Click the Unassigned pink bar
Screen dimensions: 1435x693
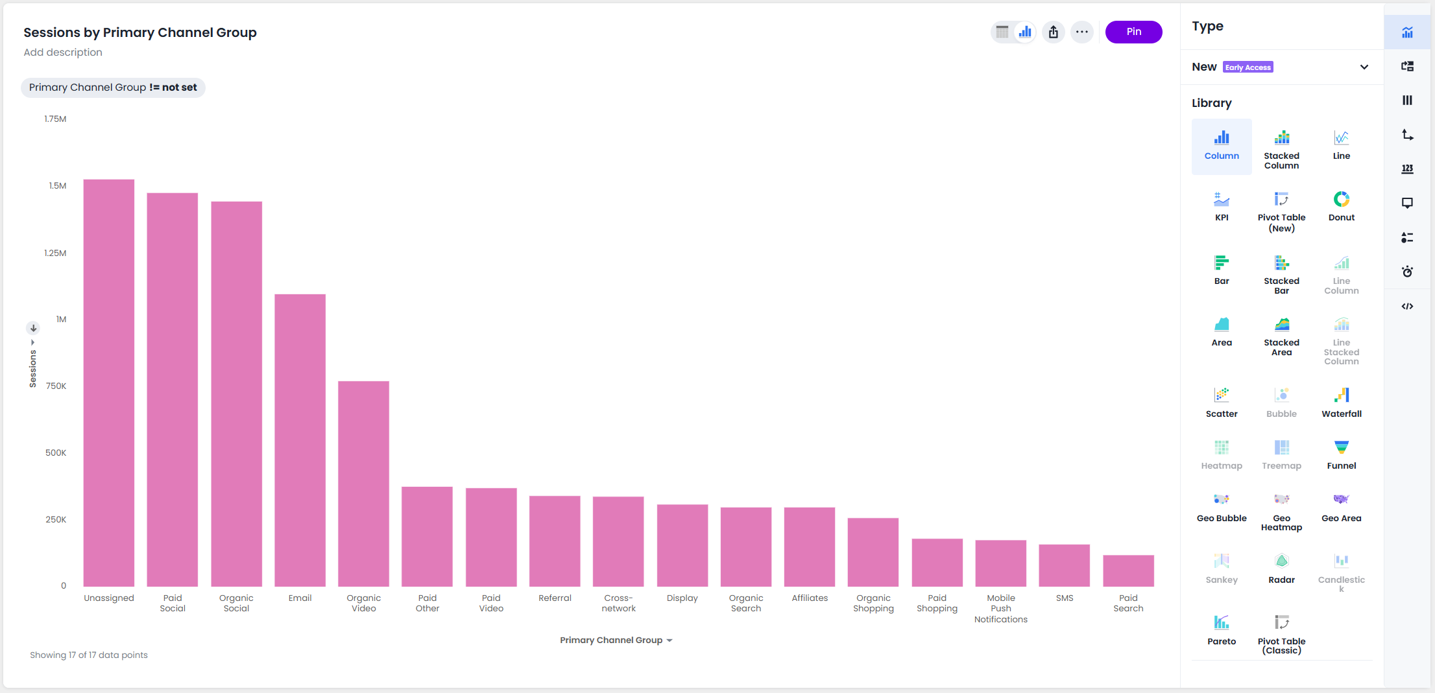click(x=109, y=383)
